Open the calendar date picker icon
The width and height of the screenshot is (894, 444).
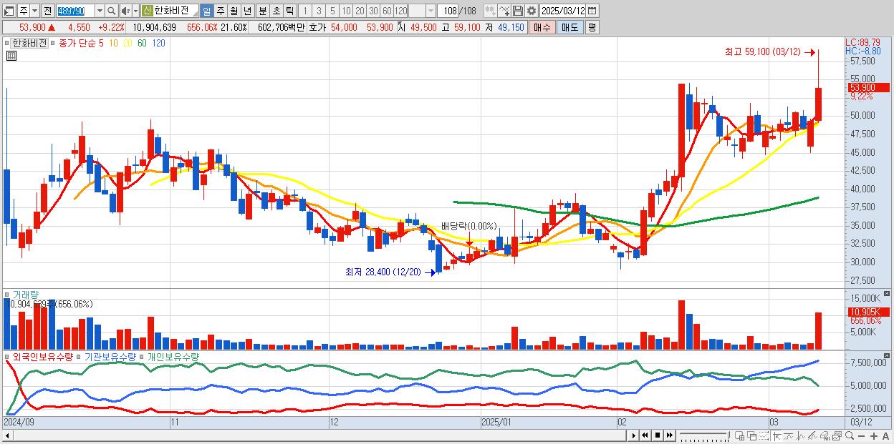click(x=592, y=11)
